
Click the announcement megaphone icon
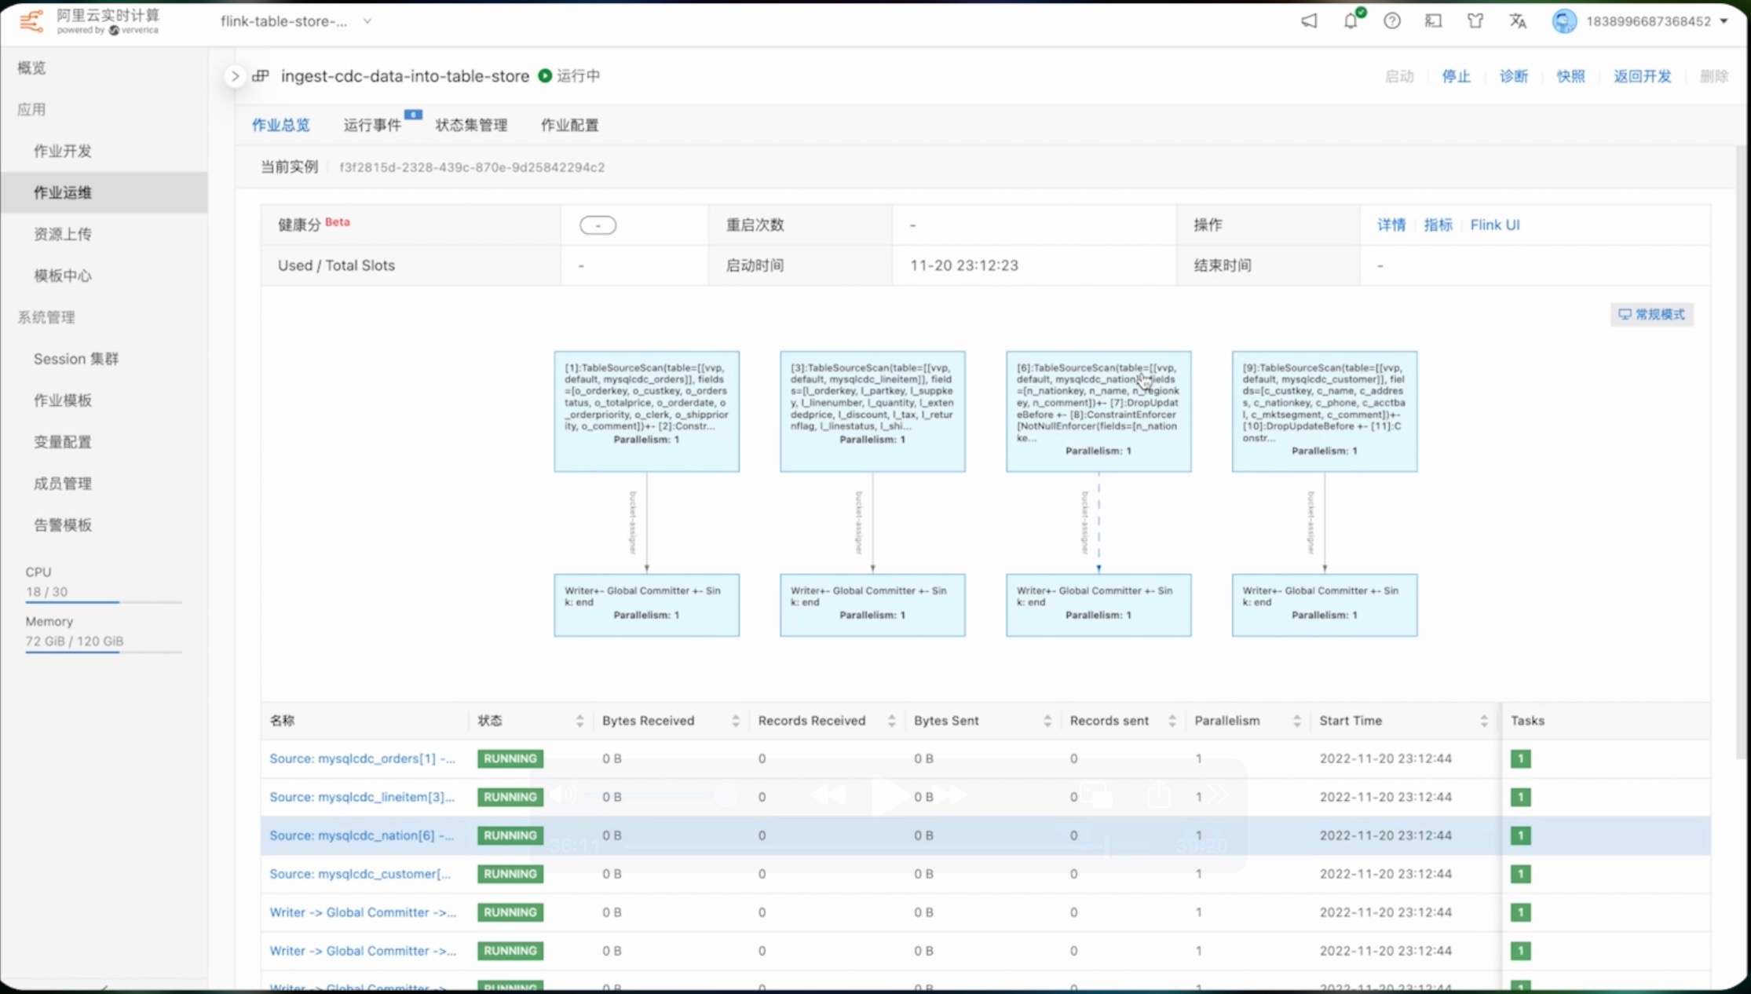(x=1309, y=21)
